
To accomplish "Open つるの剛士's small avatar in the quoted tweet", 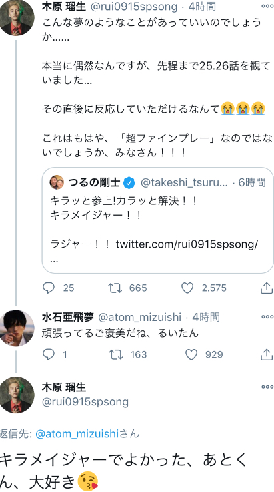I will point(57,182).
